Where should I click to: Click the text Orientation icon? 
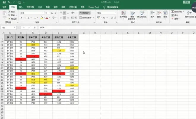click(73, 13)
